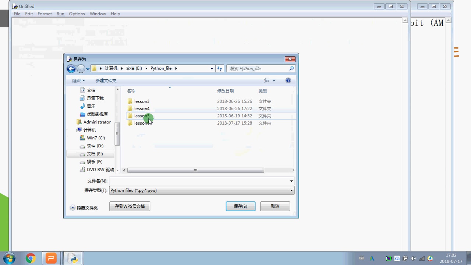Go back using the dialog's back arrow
Screen dimensions: 471x265
click(71, 68)
